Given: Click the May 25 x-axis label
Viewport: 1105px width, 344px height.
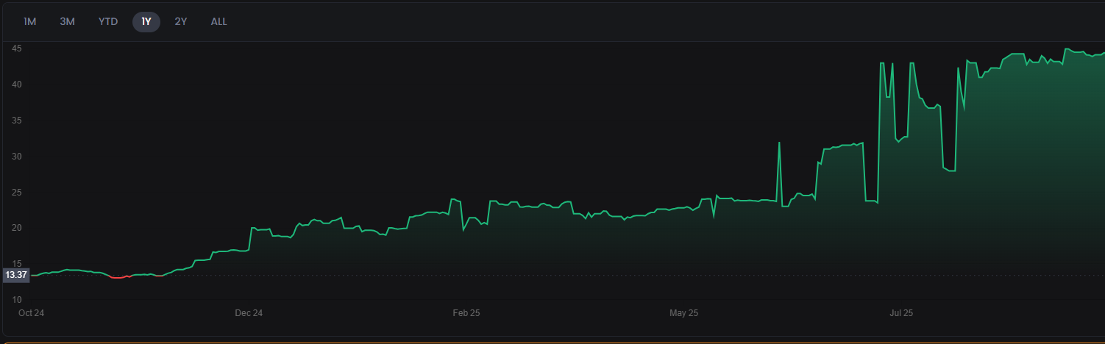Looking at the screenshot, I should pyautogui.click(x=683, y=313).
